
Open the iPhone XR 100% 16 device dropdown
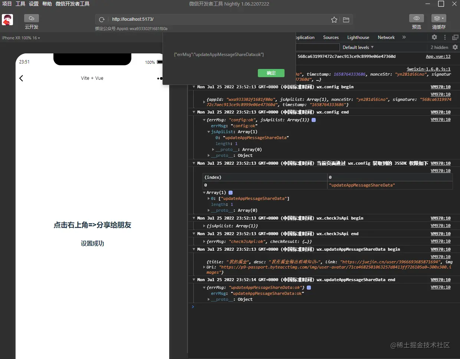tap(21, 38)
